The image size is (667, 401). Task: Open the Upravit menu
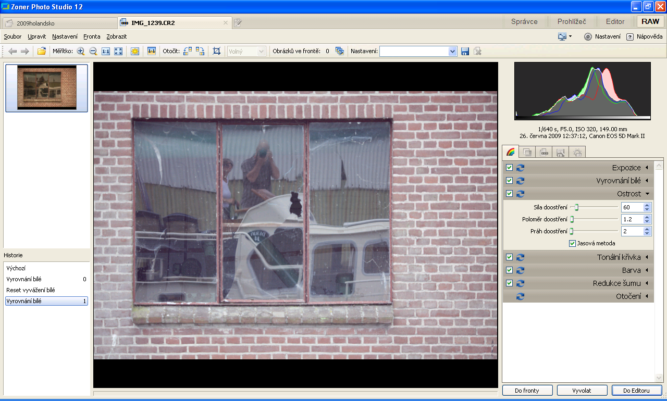(37, 36)
